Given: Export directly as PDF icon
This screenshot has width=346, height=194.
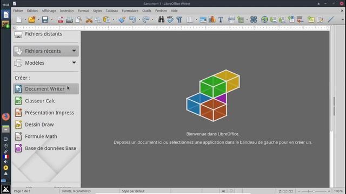Looking at the screenshot, I should click(x=61, y=20).
